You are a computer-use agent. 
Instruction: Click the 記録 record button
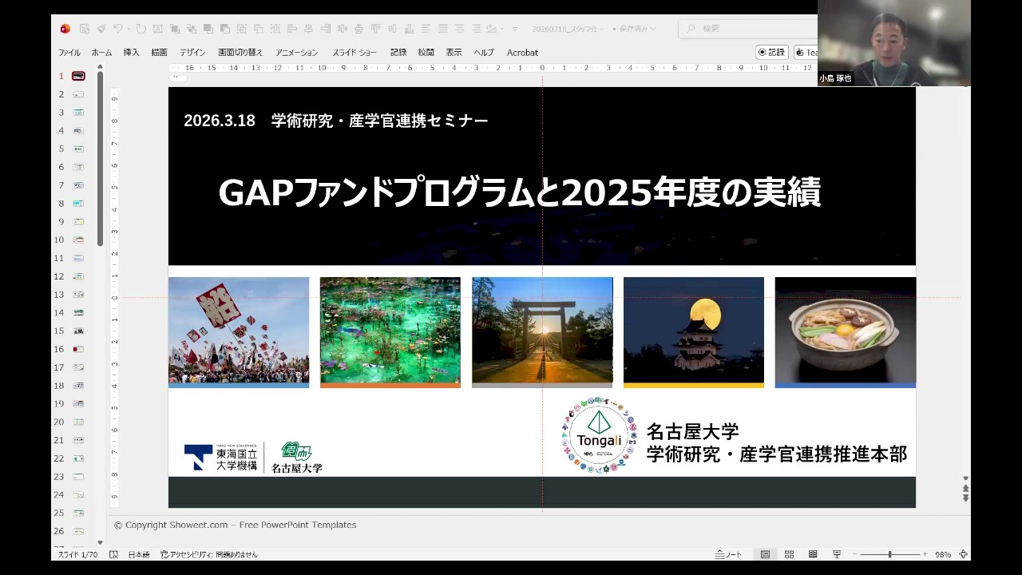(771, 53)
